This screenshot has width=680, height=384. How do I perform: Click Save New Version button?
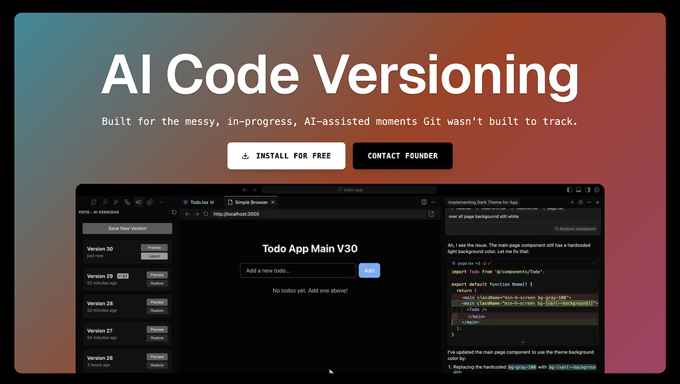pos(127,229)
